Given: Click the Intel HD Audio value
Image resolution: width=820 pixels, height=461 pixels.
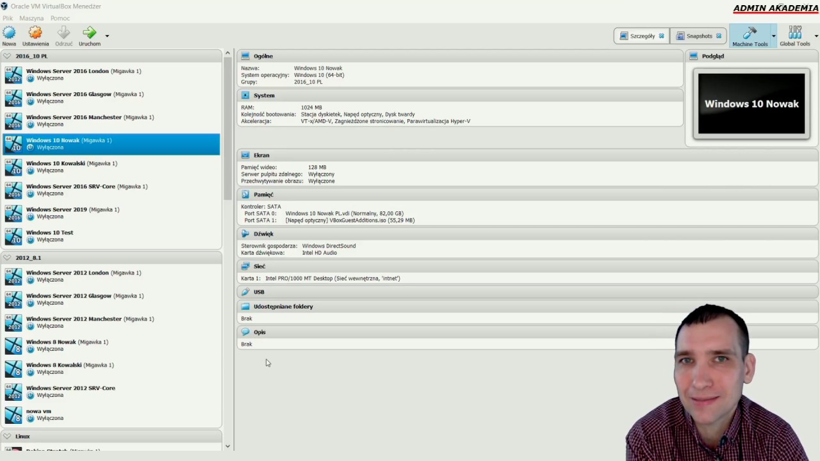Looking at the screenshot, I should [x=320, y=253].
